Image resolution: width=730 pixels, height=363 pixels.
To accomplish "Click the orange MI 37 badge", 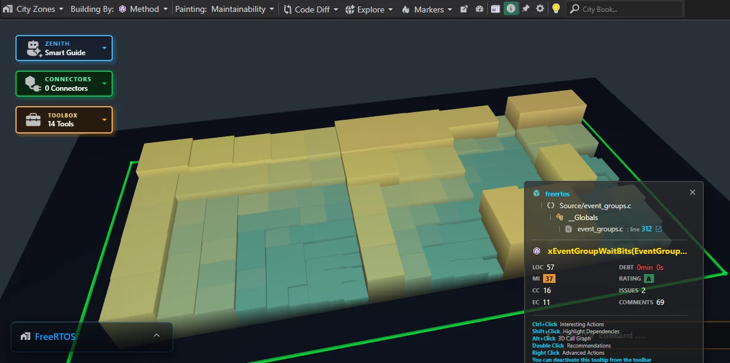I will tap(550, 279).
